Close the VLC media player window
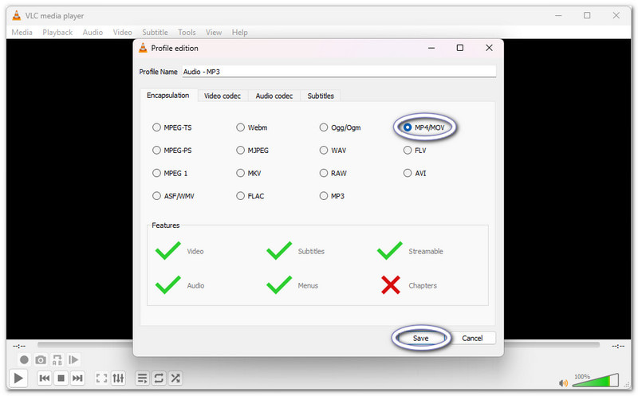The image size is (638, 396). pos(616,15)
